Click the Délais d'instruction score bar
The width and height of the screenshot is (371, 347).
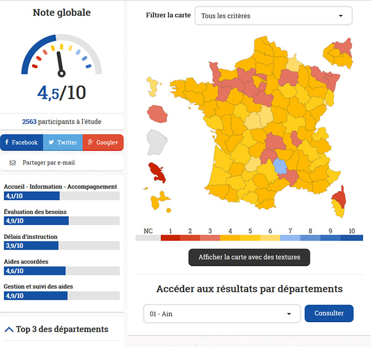coord(61,246)
